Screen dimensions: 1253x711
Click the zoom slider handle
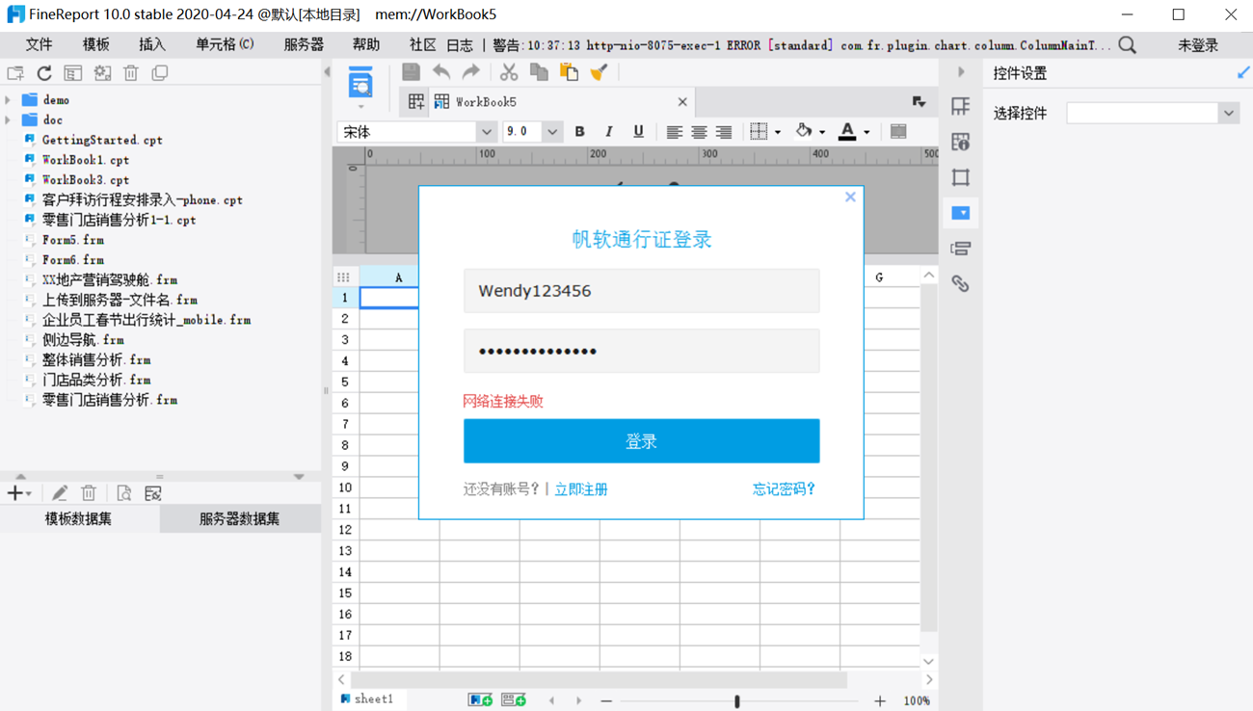click(x=737, y=701)
